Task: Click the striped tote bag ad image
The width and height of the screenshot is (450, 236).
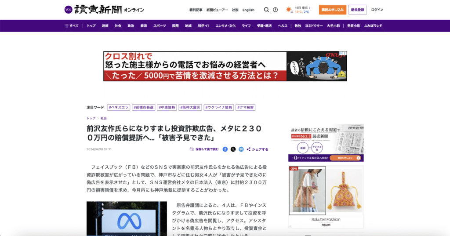Action: pyautogui.click(x=307, y=191)
